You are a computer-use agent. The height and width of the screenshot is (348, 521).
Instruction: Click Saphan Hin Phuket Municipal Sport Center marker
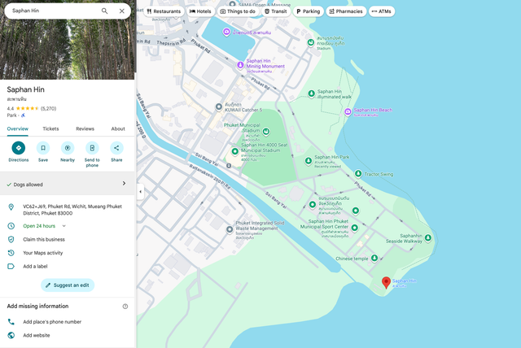(355, 228)
